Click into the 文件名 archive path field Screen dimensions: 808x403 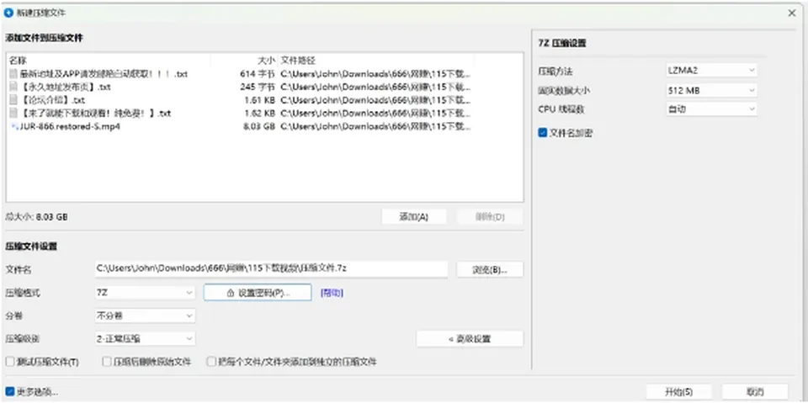click(271, 269)
